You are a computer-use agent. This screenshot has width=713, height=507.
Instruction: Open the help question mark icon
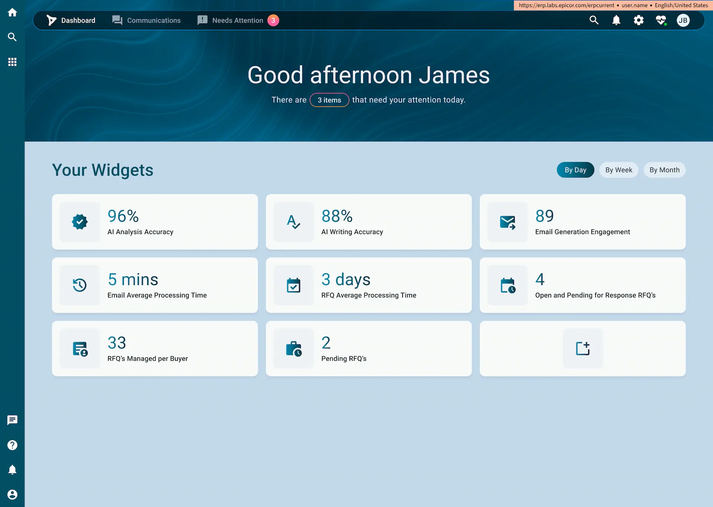click(12, 445)
